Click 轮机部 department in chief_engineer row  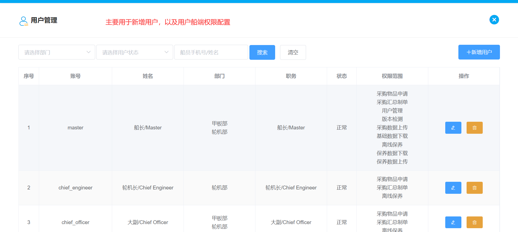pos(219,188)
